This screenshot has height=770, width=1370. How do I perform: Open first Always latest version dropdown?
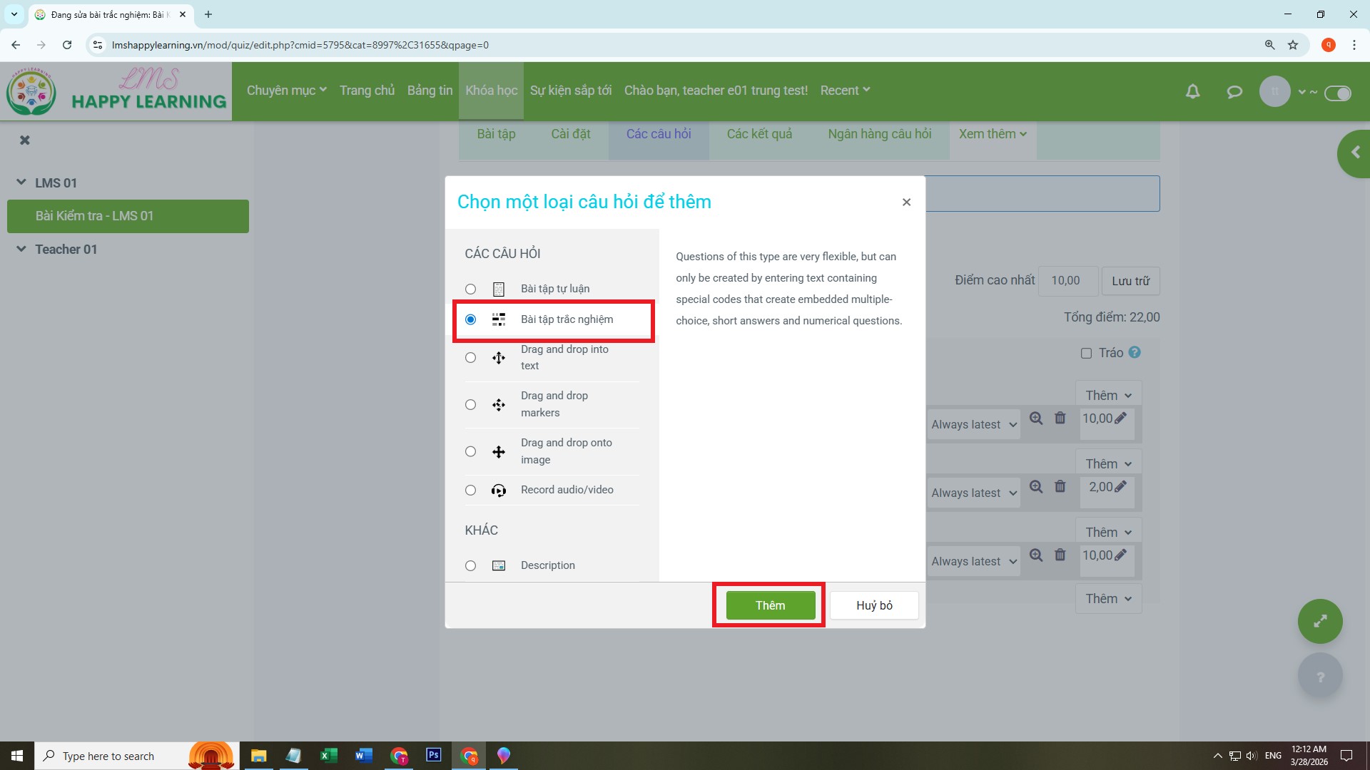pos(973,425)
